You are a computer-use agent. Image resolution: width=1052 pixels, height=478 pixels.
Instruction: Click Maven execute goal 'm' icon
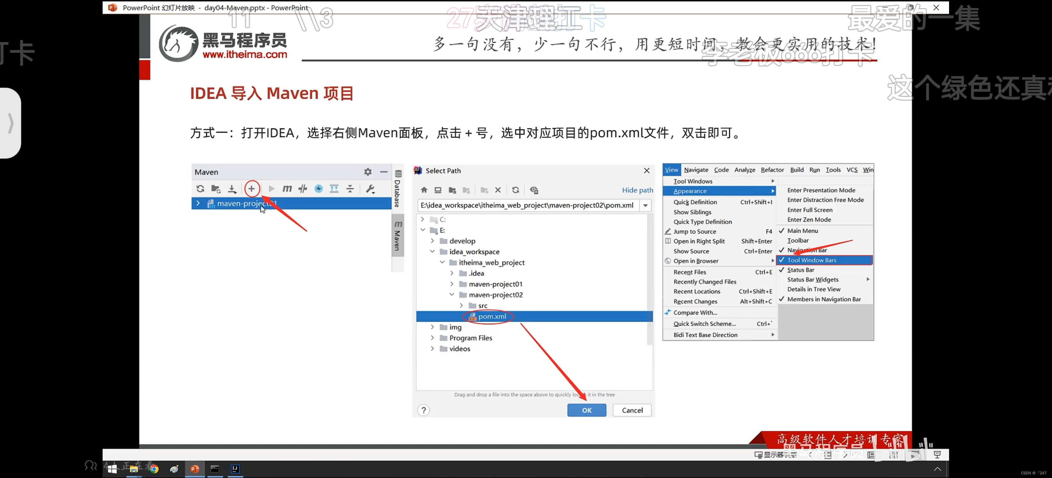pyautogui.click(x=287, y=189)
